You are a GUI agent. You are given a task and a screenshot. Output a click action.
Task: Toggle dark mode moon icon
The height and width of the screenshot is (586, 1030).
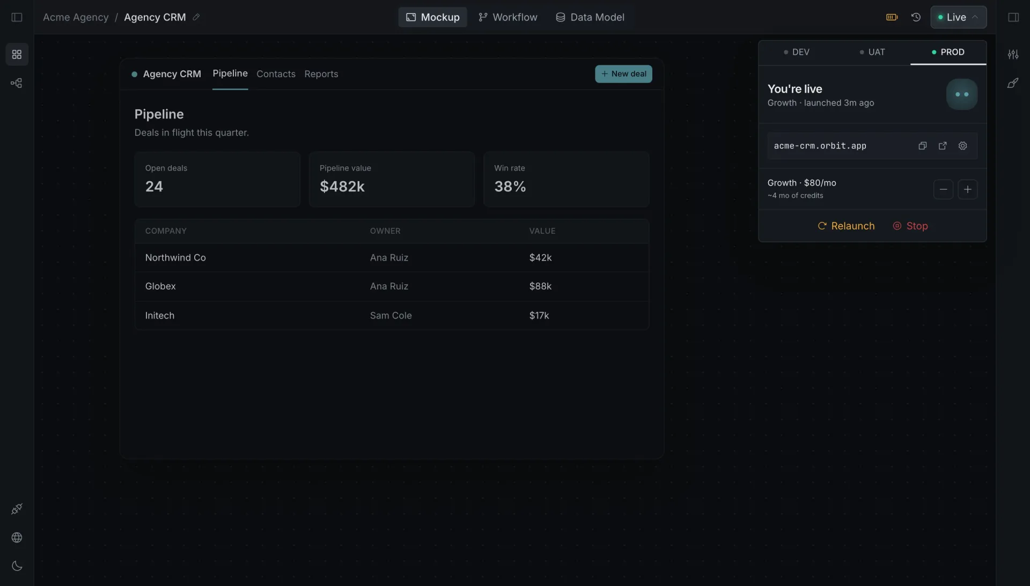point(17,566)
